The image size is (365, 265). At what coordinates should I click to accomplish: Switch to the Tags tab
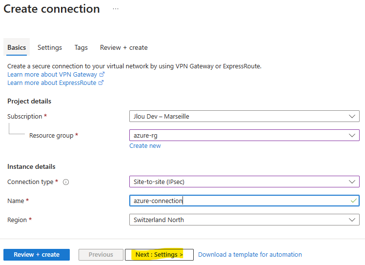coord(81,47)
